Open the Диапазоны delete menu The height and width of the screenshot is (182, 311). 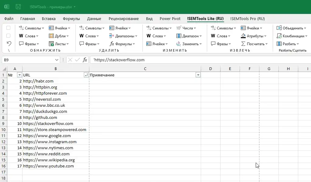(123, 36)
